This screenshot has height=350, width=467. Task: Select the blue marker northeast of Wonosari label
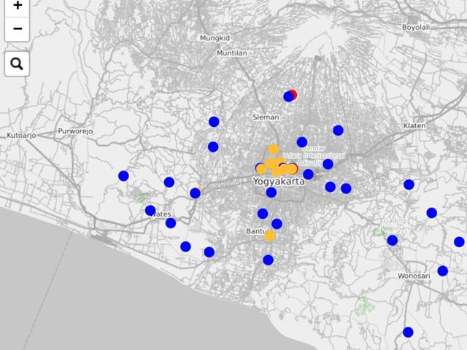click(442, 271)
